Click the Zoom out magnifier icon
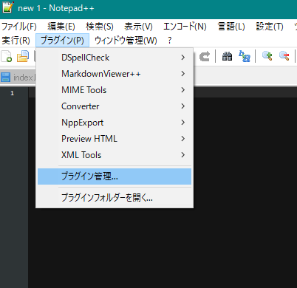Image resolution: width=297 pixels, height=288 pixels. pos(284,56)
